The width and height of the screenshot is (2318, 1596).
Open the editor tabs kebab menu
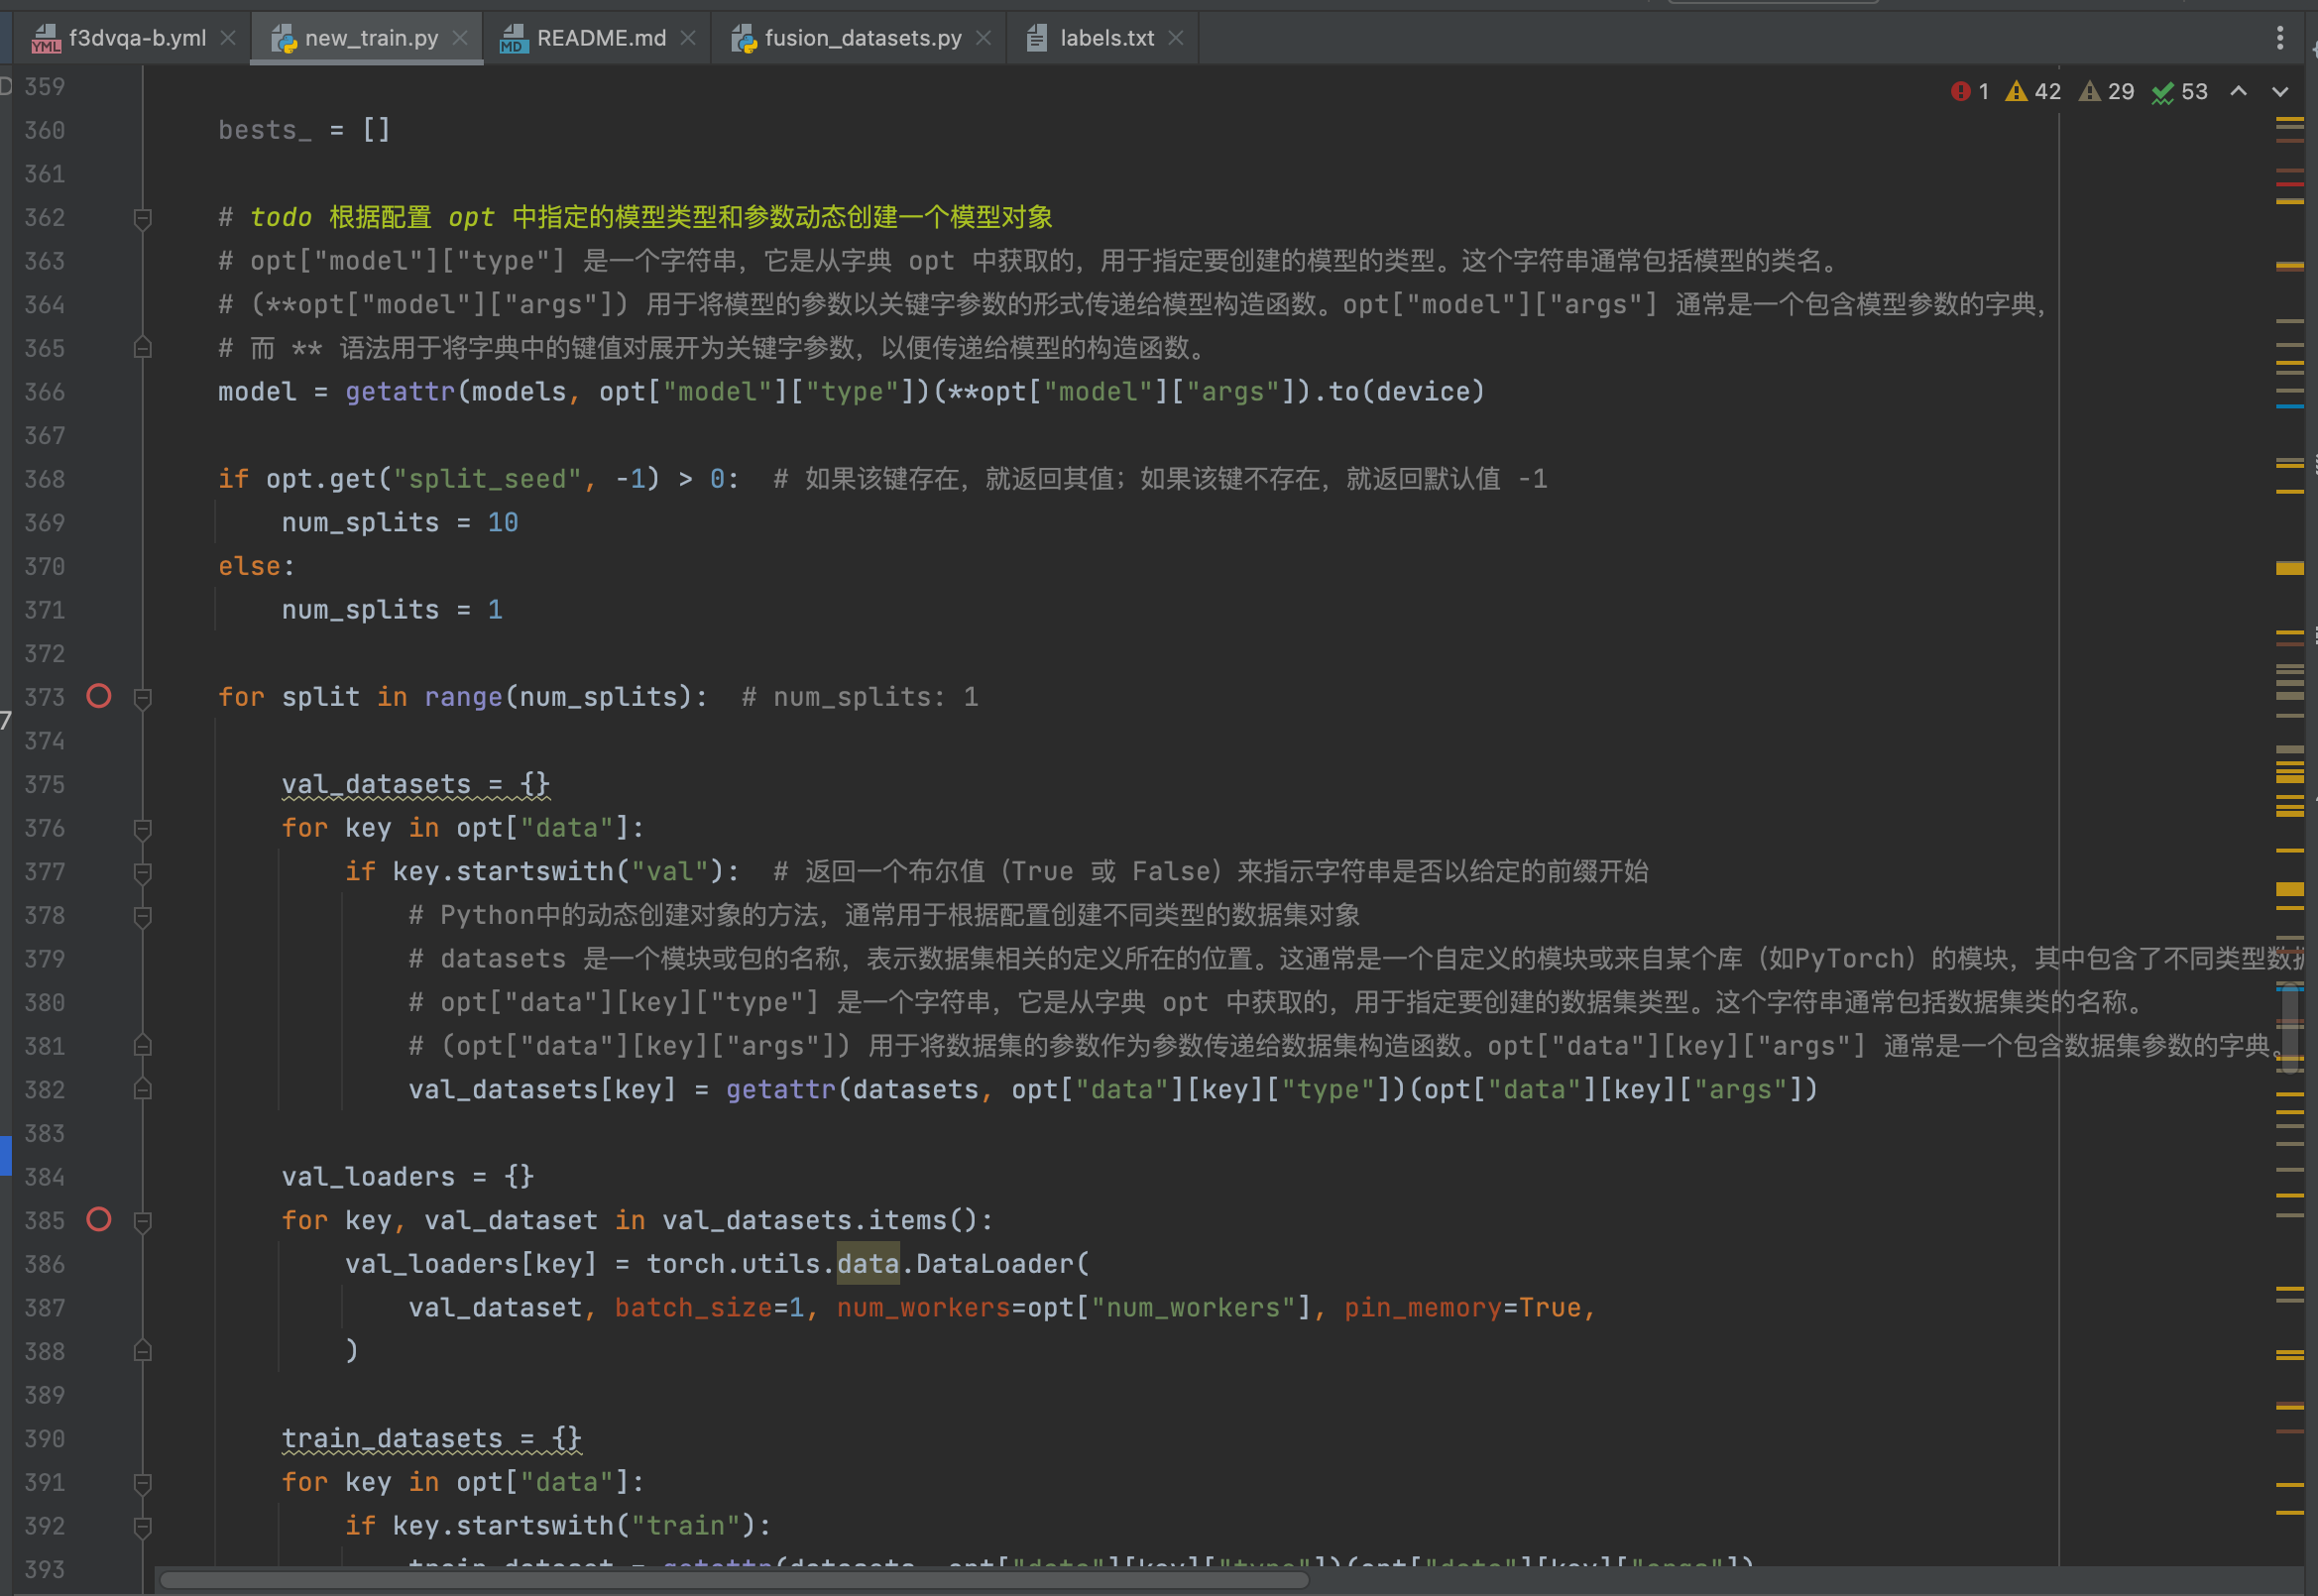(2280, 38)
